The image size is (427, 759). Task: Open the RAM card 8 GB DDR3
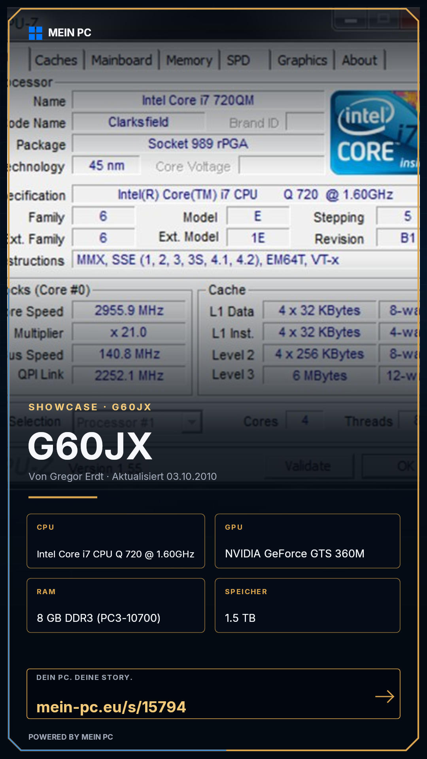point(116,605)
